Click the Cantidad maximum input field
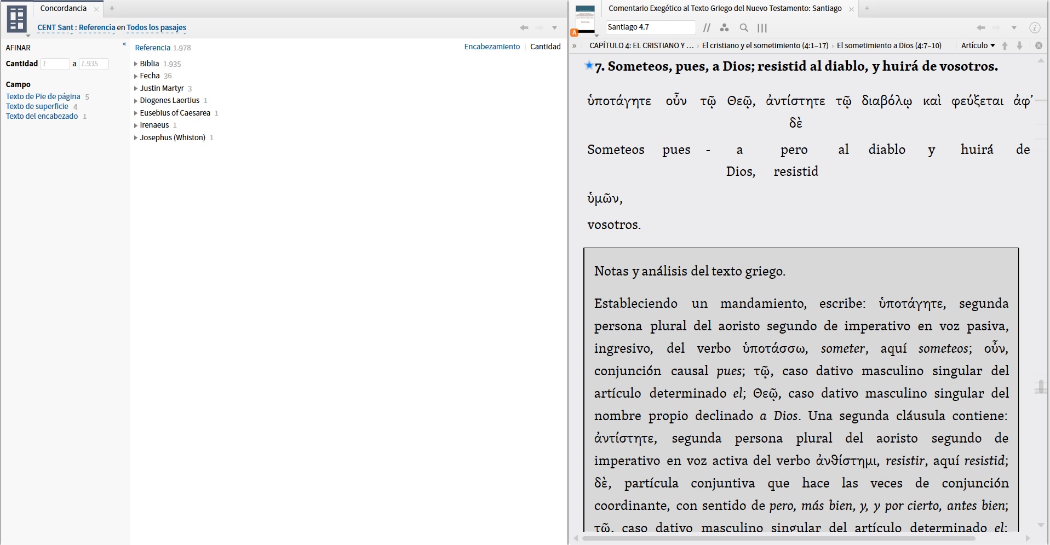Screen dimensions: 1050x545 [x=94, y=64]
